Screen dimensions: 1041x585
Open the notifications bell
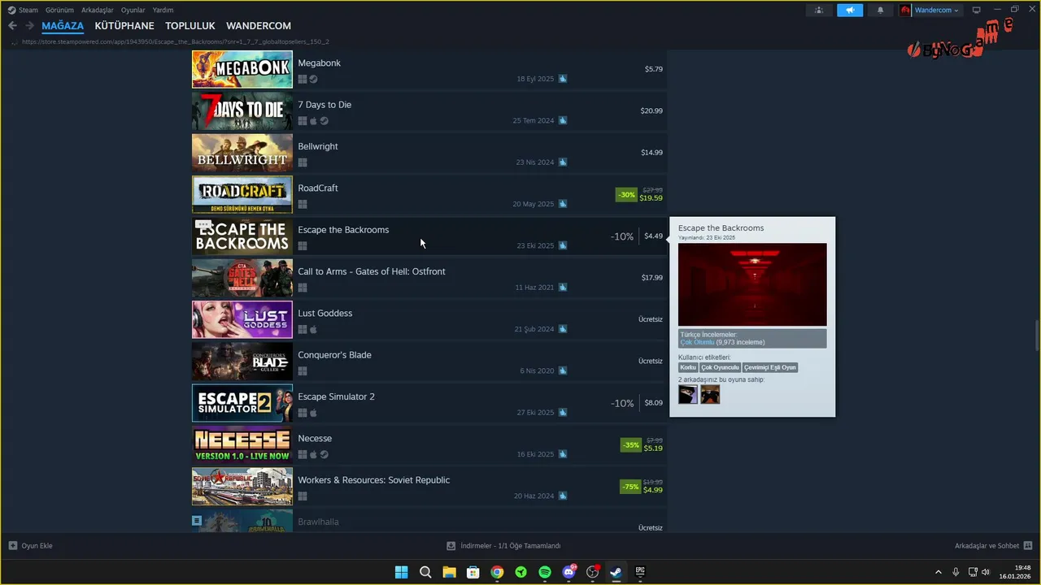[x=880, y=10]
